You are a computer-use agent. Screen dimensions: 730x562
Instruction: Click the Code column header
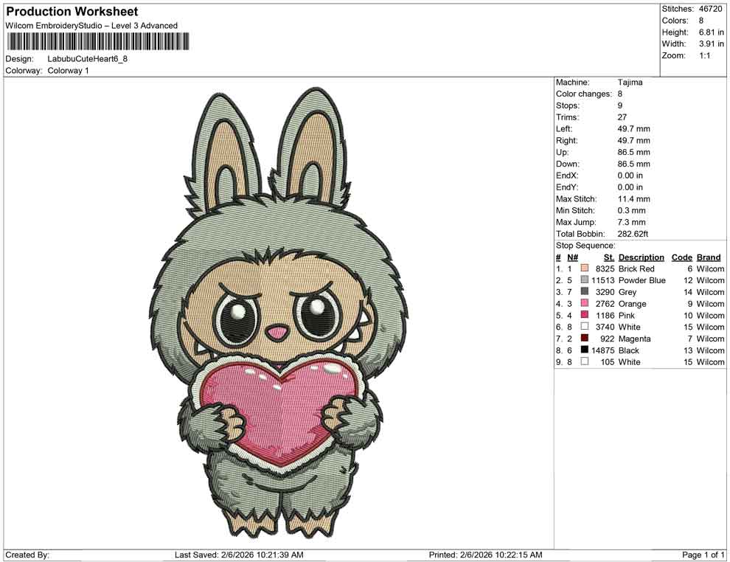tap(681, 257)
